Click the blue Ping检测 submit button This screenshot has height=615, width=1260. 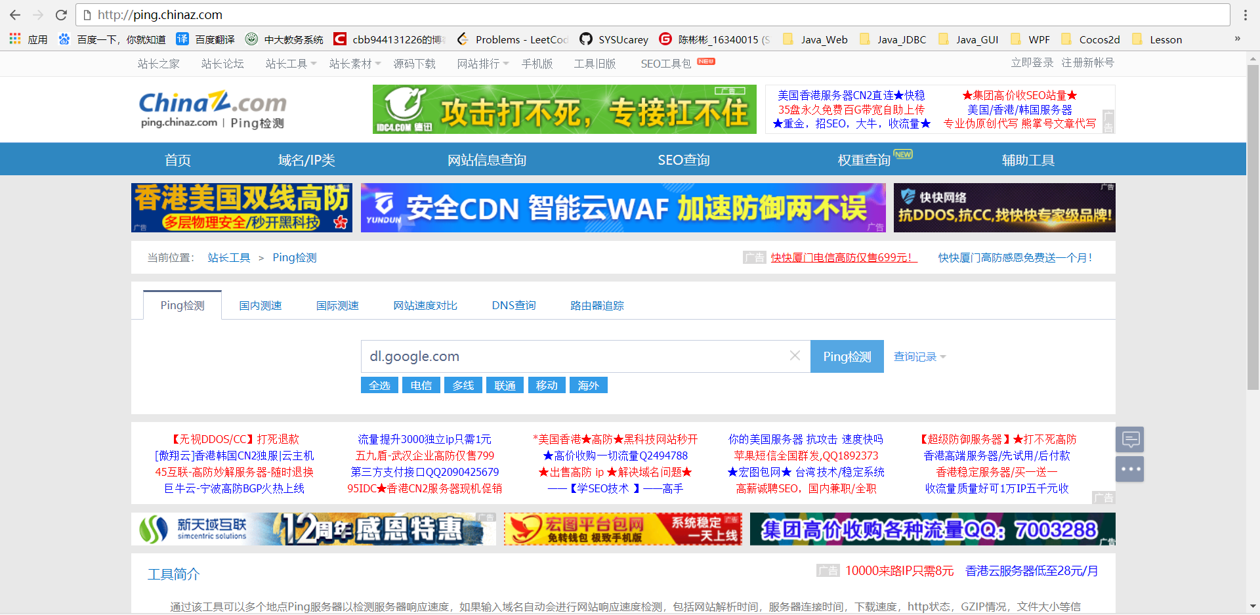pyautogui.click(x=847, y=356)
